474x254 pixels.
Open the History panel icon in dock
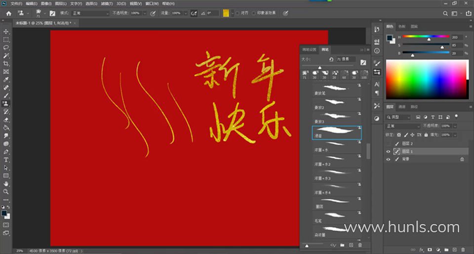[x=377, y=29]
